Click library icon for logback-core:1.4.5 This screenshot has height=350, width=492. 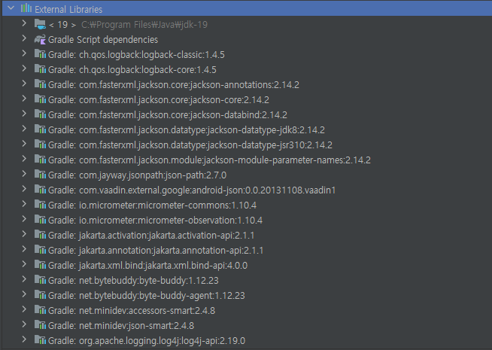click(40, 69)
